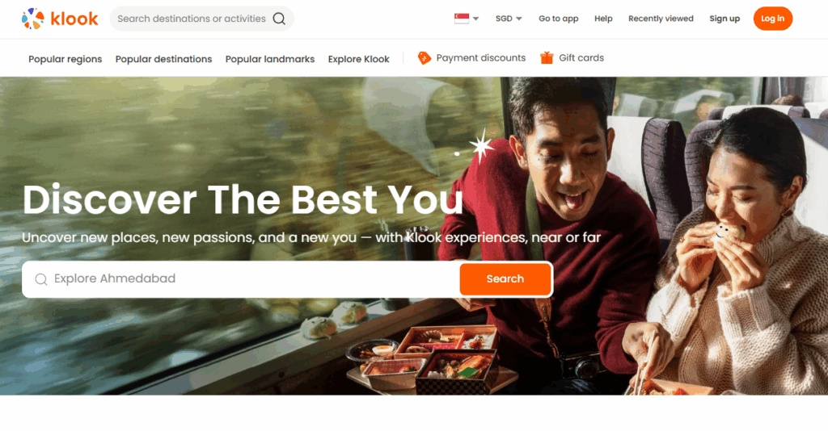Open Recently viewed link
This screenshot has width=828, height=431.
click(661, 19)
